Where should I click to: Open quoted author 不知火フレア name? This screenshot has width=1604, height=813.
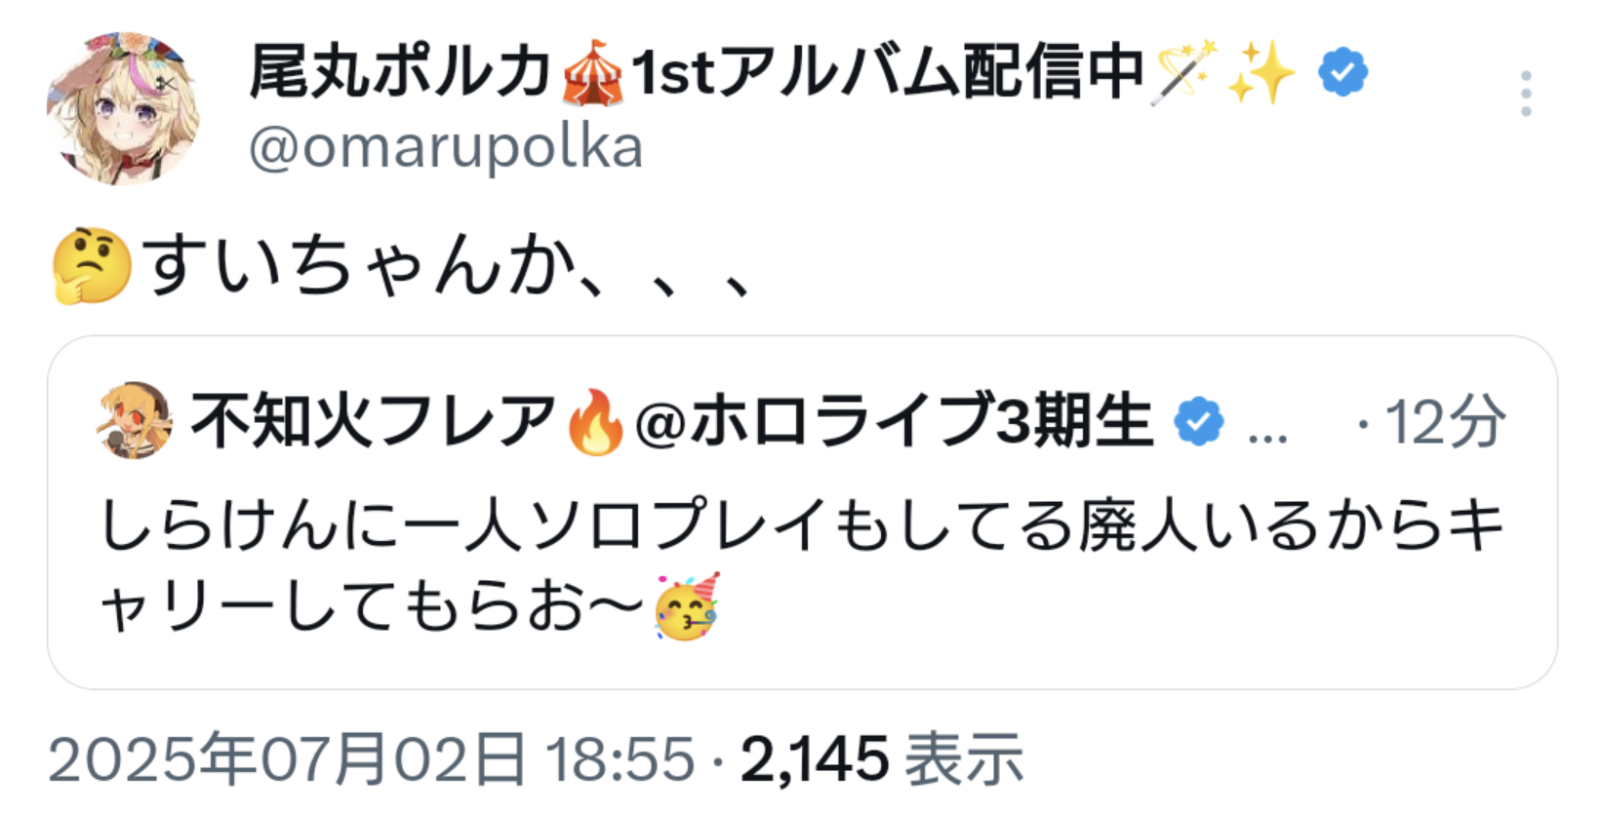point(372,421)
